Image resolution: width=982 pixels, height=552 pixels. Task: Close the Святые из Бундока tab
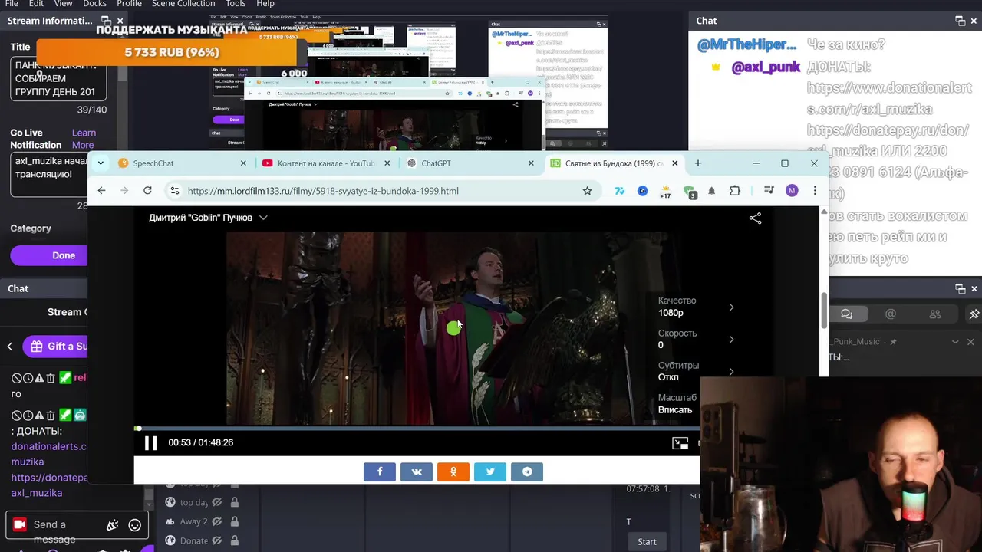(675, 163)
